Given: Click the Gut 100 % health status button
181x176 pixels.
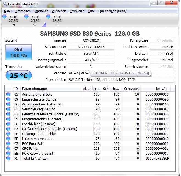Looking at the screenshot, I should pyautogui.click(x=19, y=52).
